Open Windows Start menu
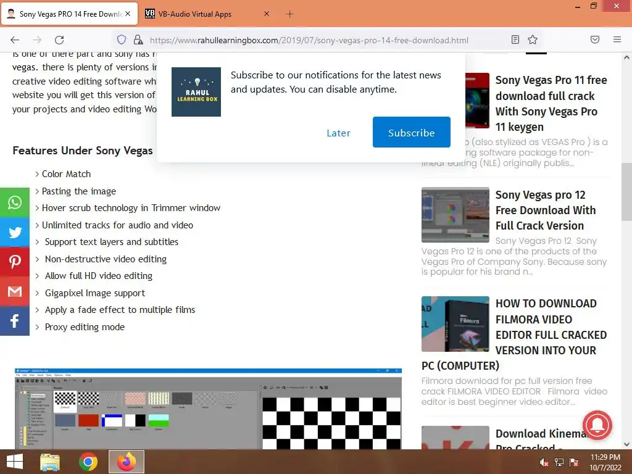 (x=15, y=462)
